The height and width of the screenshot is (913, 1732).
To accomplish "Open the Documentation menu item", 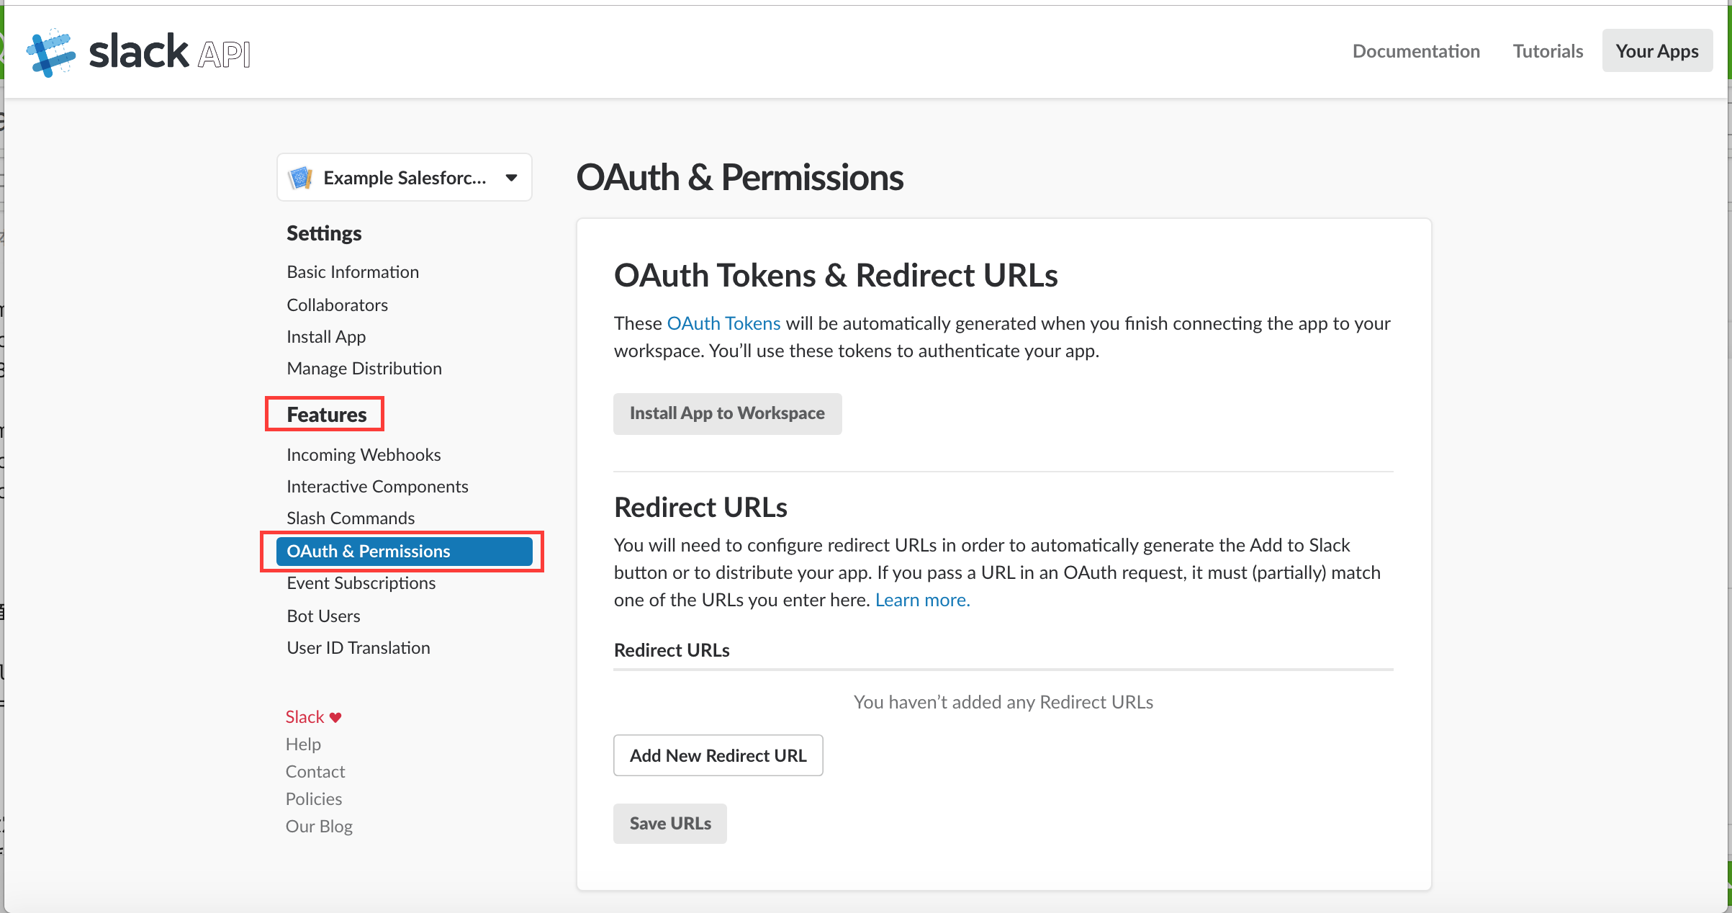I will (1416, 51).
